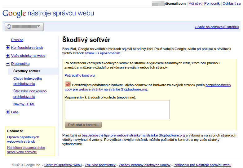Click the globe icon in site selector
This screenshot has width=243, height=168.
tap(9, 27)
